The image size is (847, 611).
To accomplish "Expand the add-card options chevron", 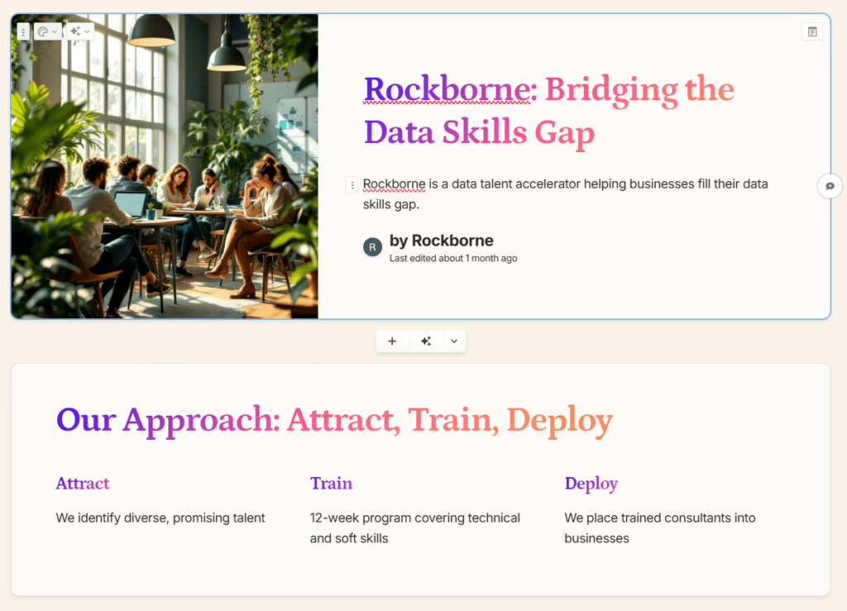I will tap(454, 341).
